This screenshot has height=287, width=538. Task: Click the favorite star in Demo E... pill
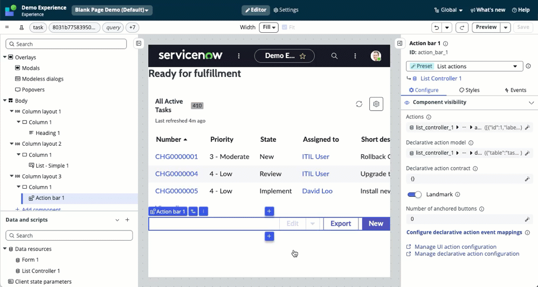302,56
